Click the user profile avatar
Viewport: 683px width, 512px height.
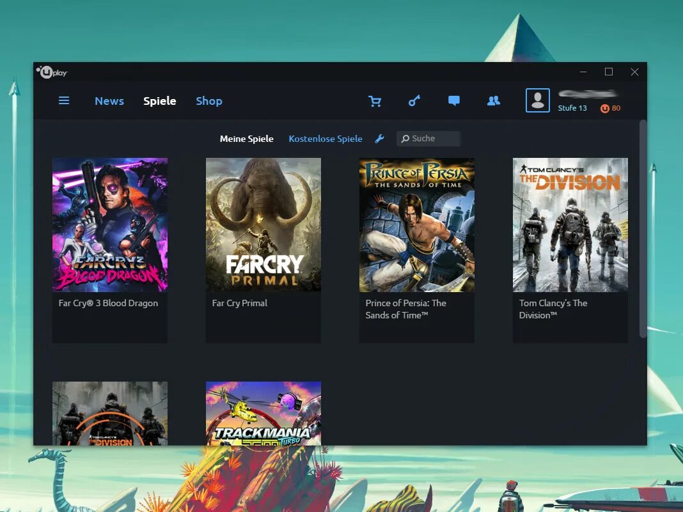(538, 100)
